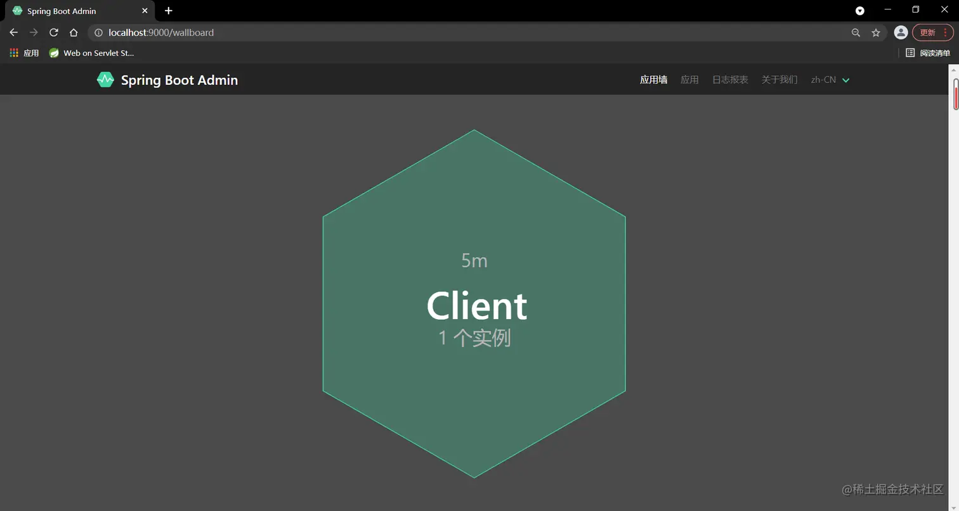The height and width of the screenshot is (511, 959).
Task: Close the Spring Boot Admin browser tab
Action: click(145, 11)
